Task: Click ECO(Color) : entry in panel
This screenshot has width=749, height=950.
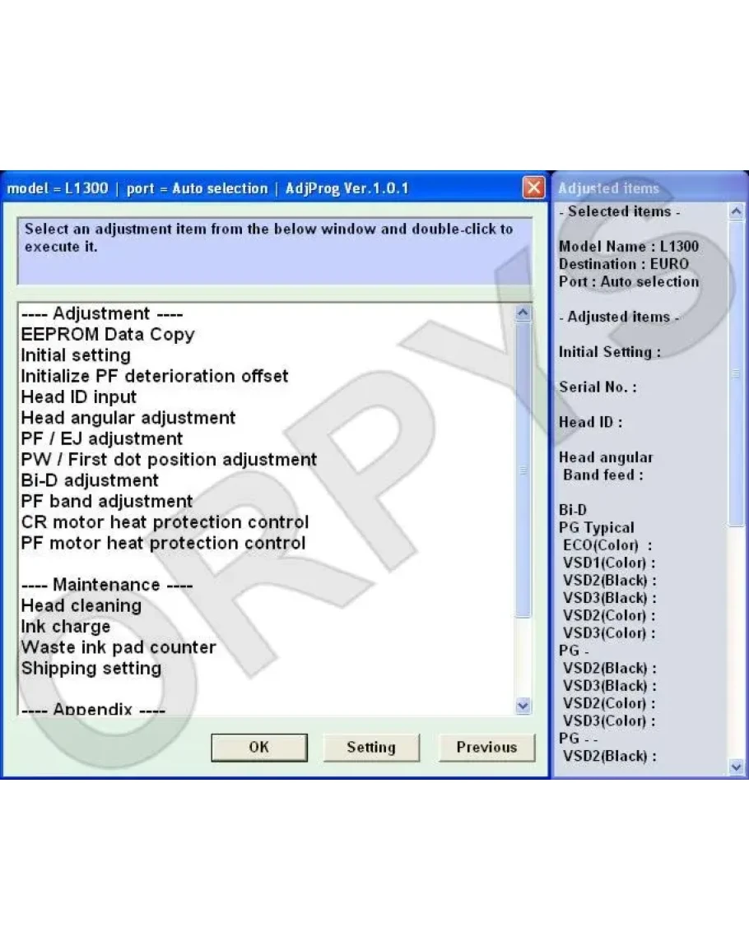Action: [x=607, y=545]
